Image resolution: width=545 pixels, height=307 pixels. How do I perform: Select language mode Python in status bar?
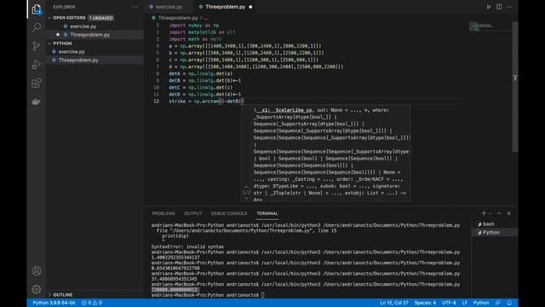pyautogui.click(x=481, y=303)
